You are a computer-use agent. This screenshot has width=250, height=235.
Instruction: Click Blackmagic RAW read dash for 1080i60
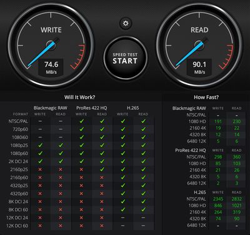click(x=61, y=137)
